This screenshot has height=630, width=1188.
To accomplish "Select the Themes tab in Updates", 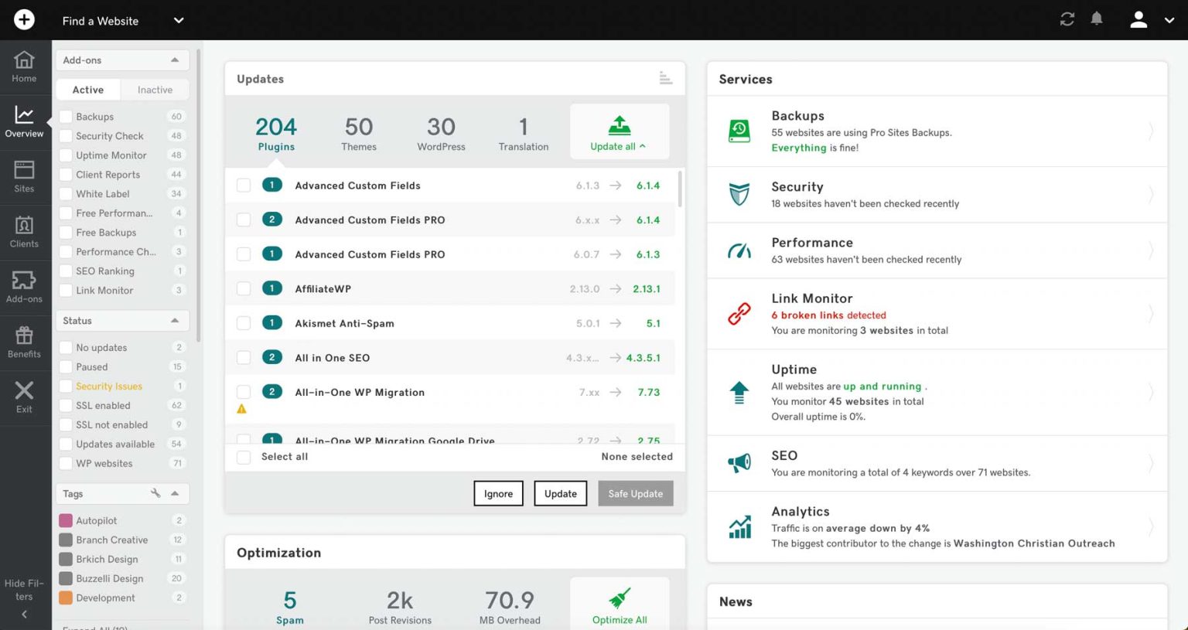I will tap(358, 131).
